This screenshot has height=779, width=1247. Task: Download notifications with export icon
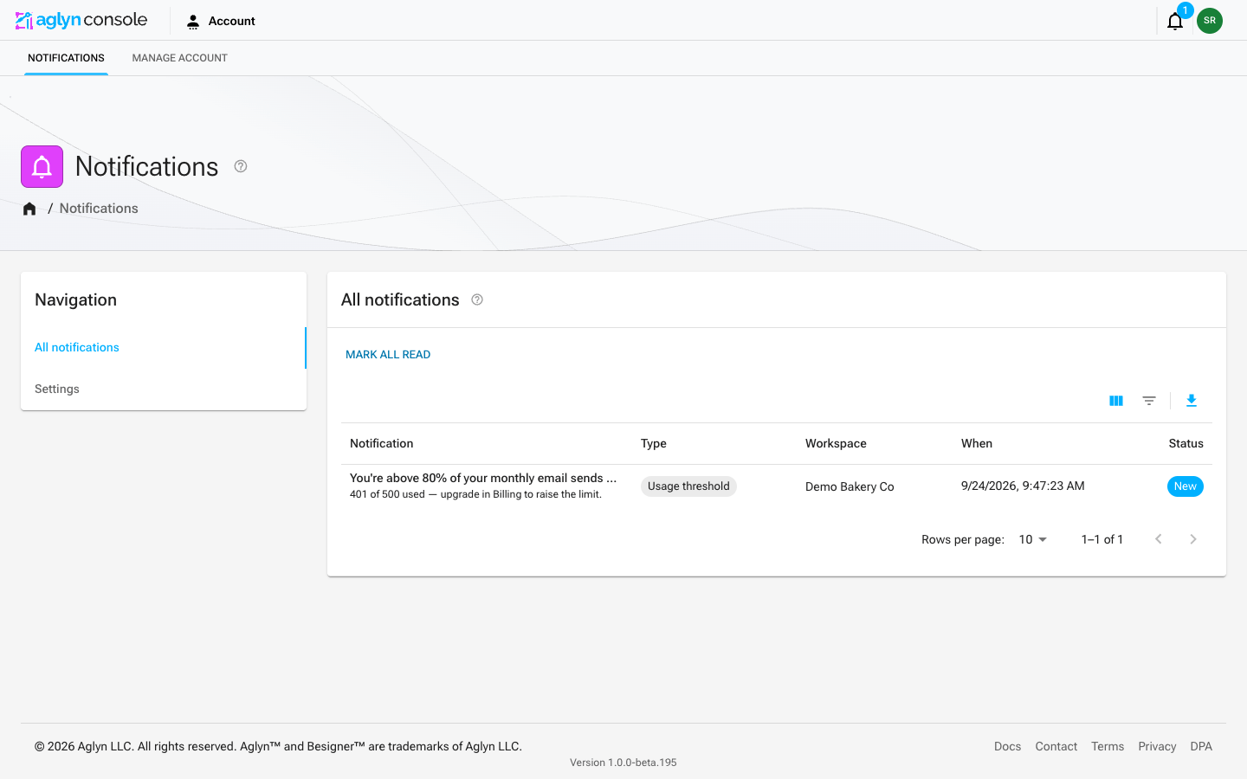pyautogui.click(x=1192, y=401)
